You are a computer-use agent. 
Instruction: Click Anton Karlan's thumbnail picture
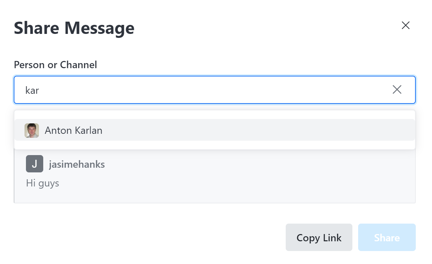31,130
